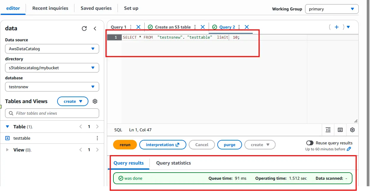Viewport: 370px width, 191px height.
Task: Collapse the data side panel
Action: 95,29
